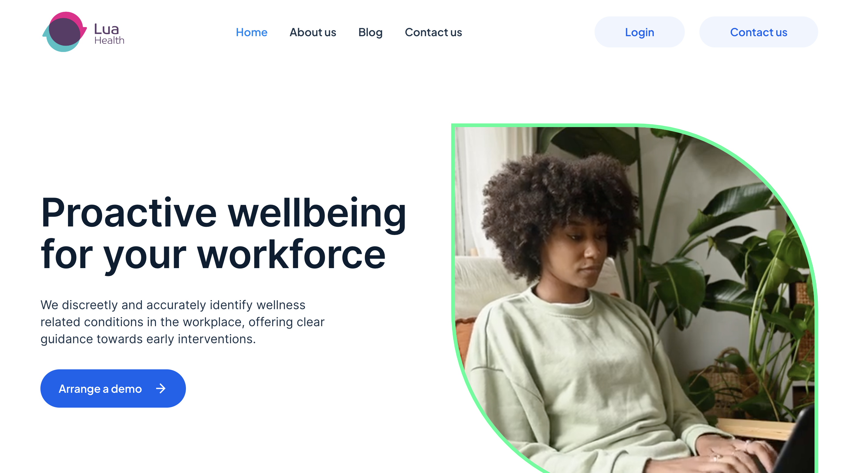This screenshot has height=473, width=861.
Task: Click the Contact us pill button beside Login
Action: click(758, 32)
